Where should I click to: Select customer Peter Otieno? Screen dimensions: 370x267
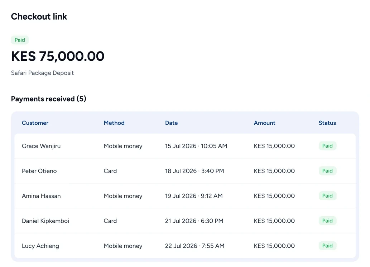coord(39,171)
